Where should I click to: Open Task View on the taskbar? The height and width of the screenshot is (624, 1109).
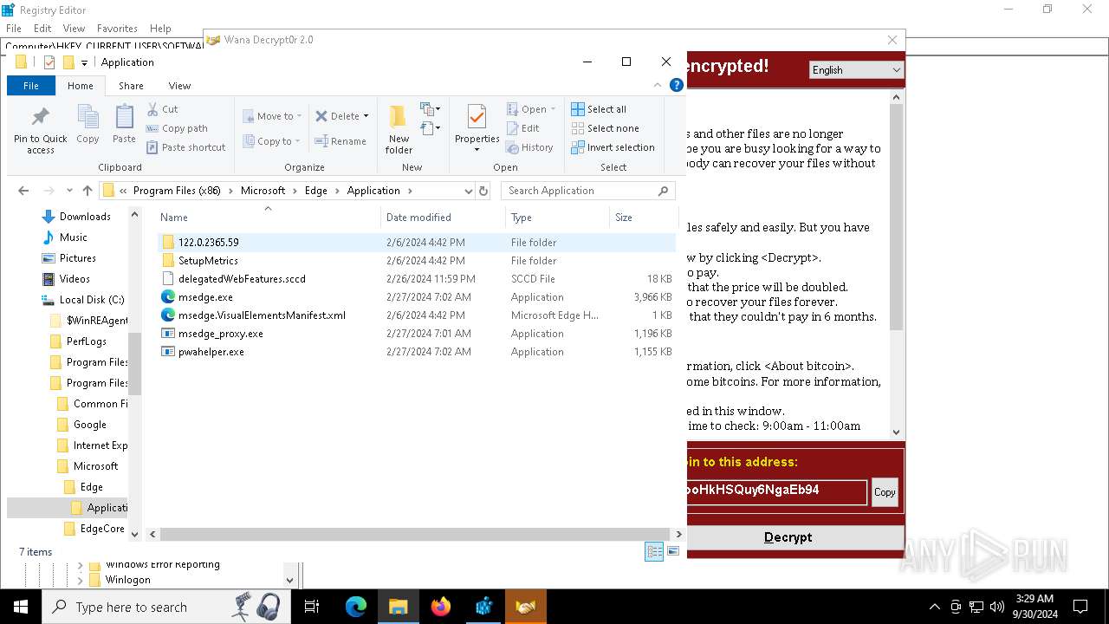(x=312, y=607)
